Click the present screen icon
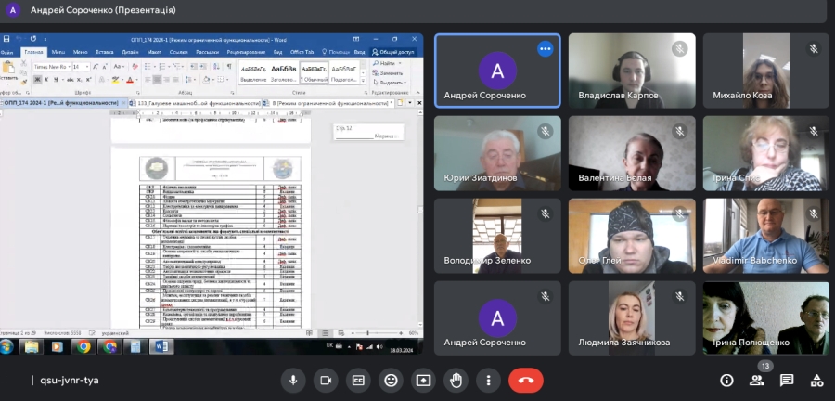 click(x=423, y=380)
